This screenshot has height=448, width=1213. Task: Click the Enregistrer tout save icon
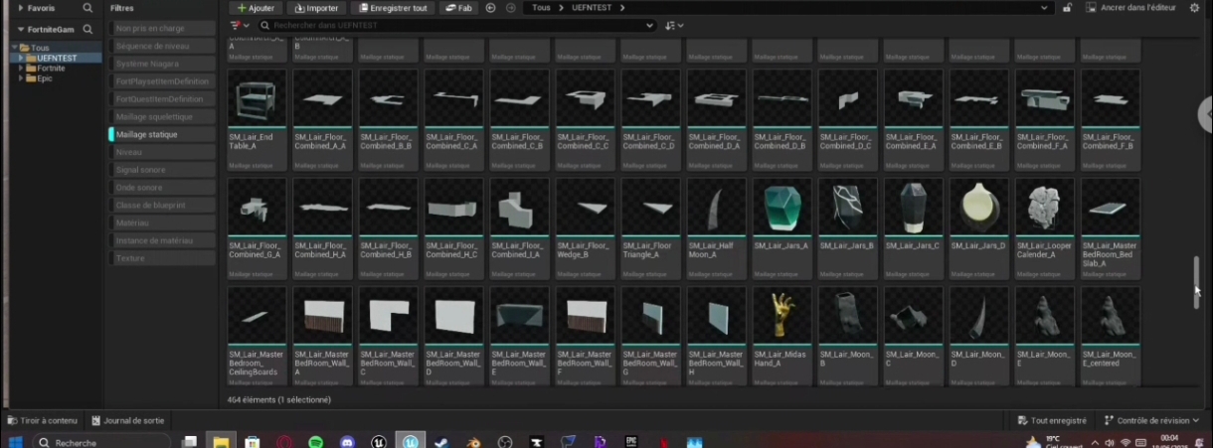364,8
